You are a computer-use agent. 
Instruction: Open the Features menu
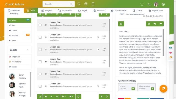coord(99,10)
